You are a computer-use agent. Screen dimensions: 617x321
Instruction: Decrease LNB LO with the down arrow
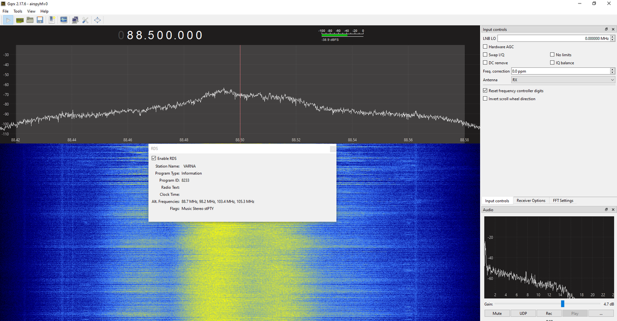(x=613, y=40)
